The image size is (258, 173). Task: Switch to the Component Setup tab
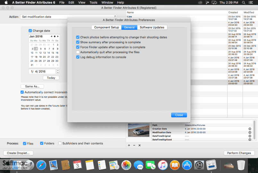tap(106, 27)
